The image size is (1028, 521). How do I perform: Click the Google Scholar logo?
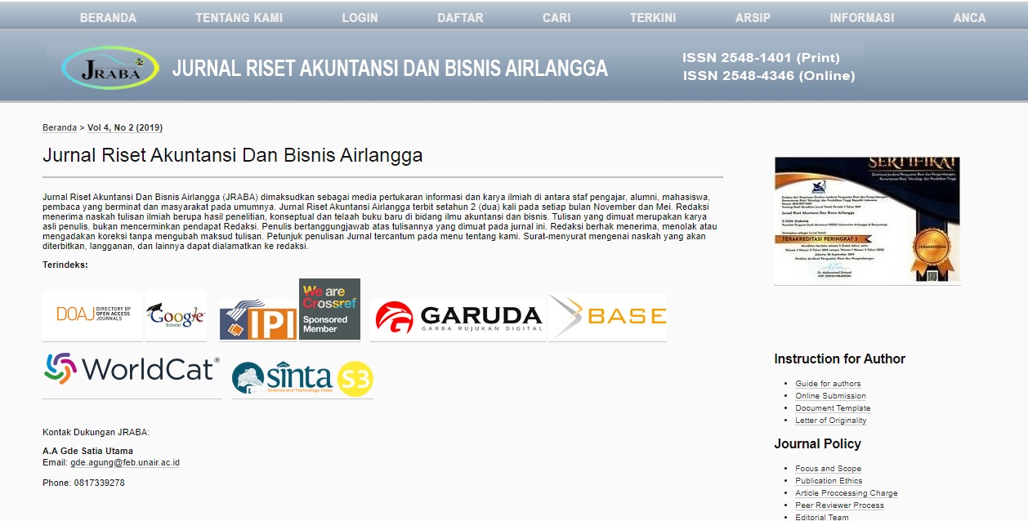tap(176, 315)
